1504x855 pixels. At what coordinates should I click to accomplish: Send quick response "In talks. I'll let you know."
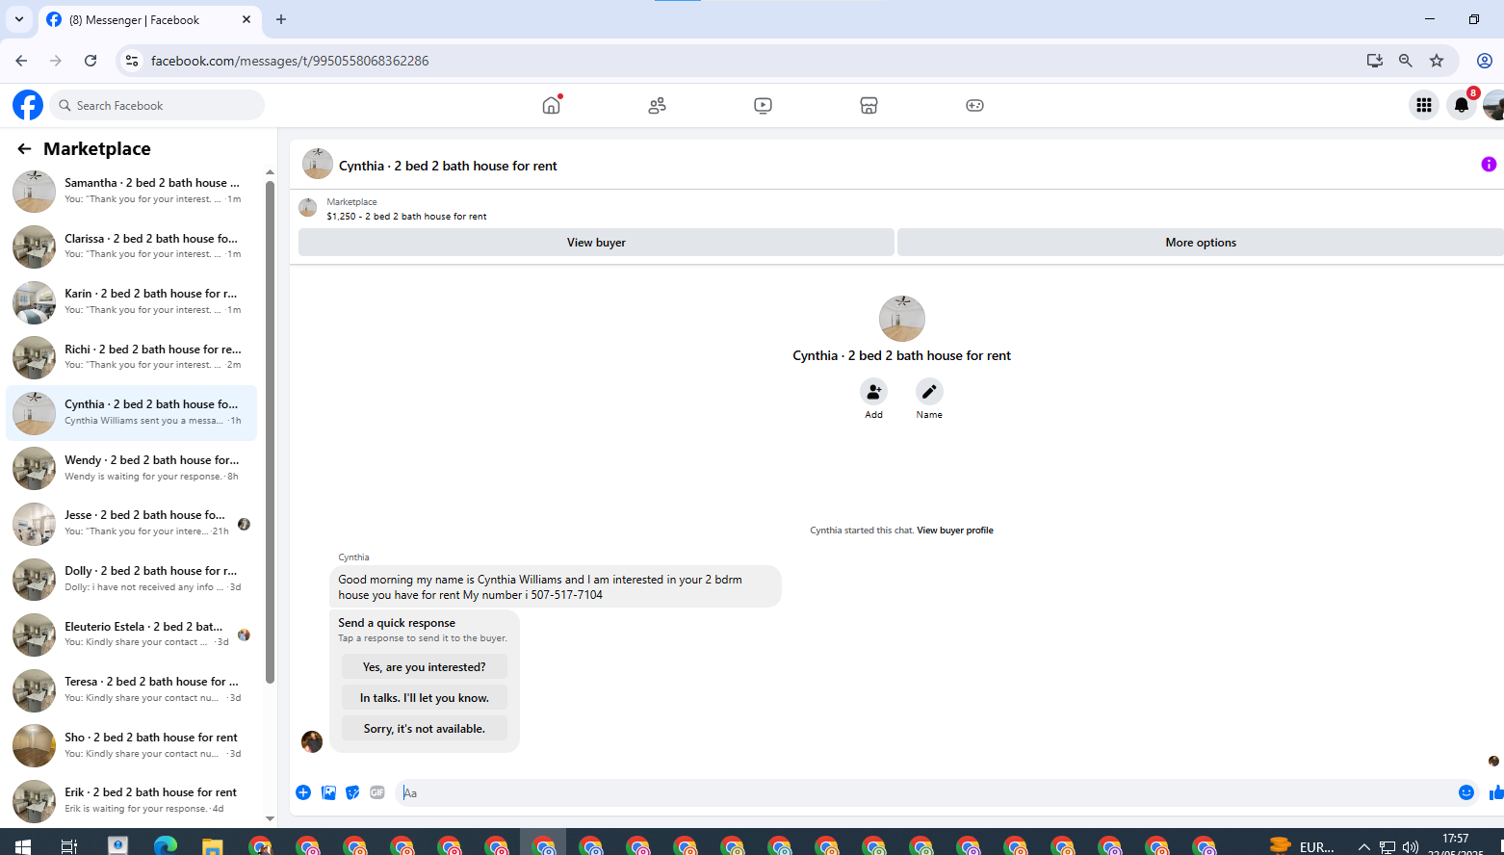point(425,698)
